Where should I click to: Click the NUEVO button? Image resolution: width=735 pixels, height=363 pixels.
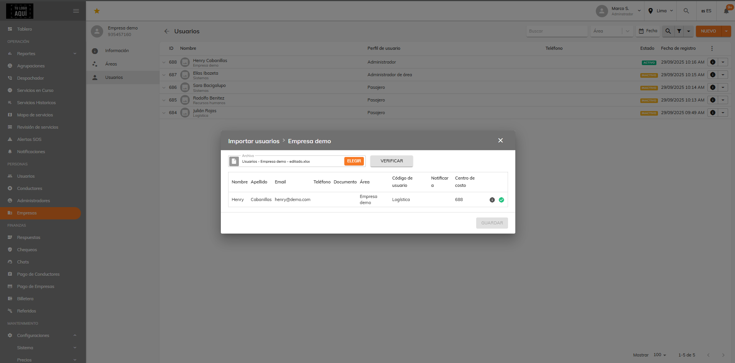point(709,31)
